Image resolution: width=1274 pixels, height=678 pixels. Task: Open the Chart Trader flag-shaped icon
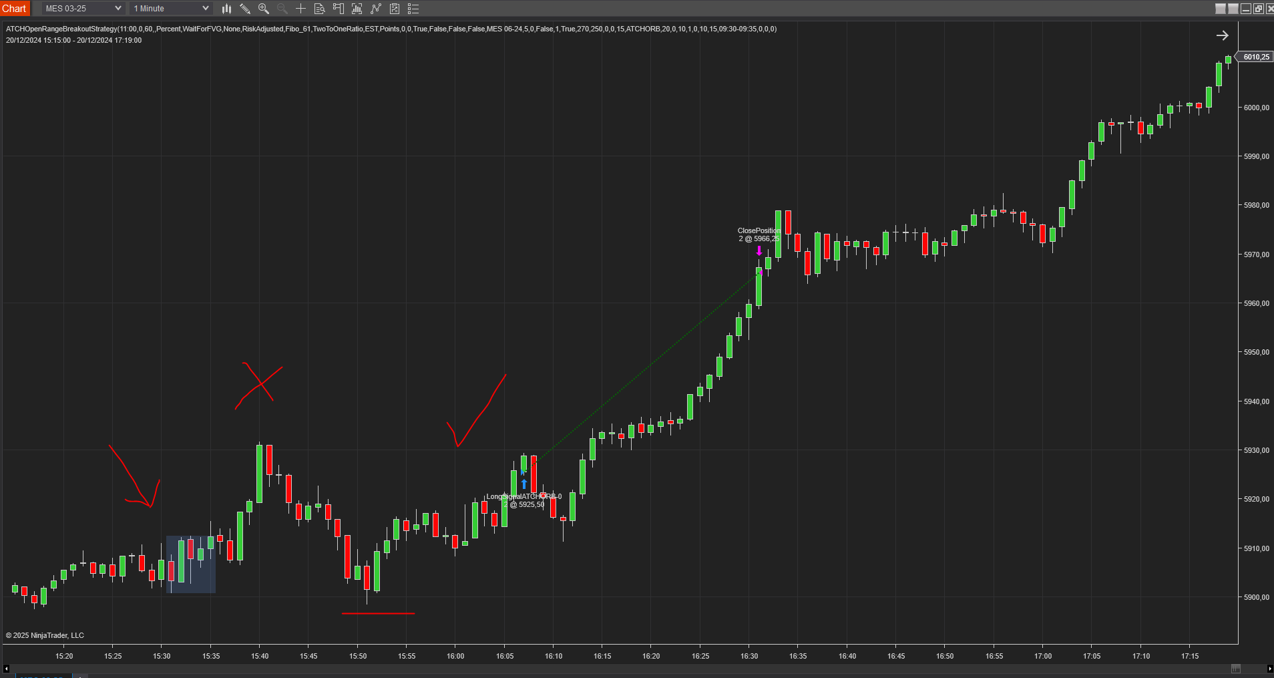(x=339, y=9)
